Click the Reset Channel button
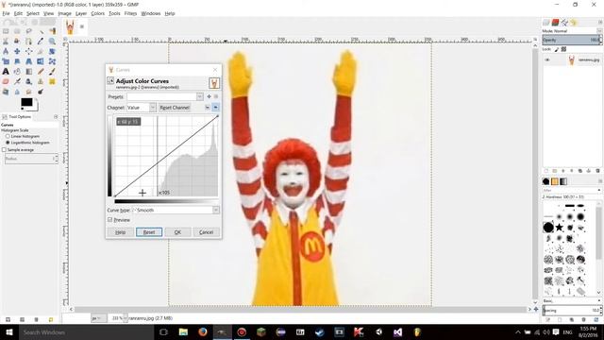This screenshot has width=604, height=340. click(x=175, y=108)
